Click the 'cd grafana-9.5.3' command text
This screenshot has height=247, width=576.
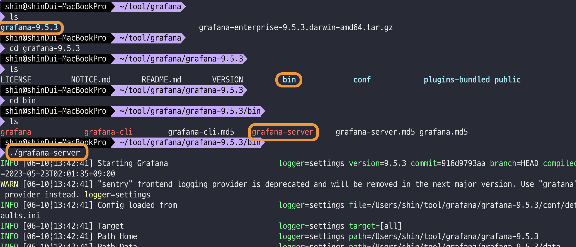[x=45, y=48]
